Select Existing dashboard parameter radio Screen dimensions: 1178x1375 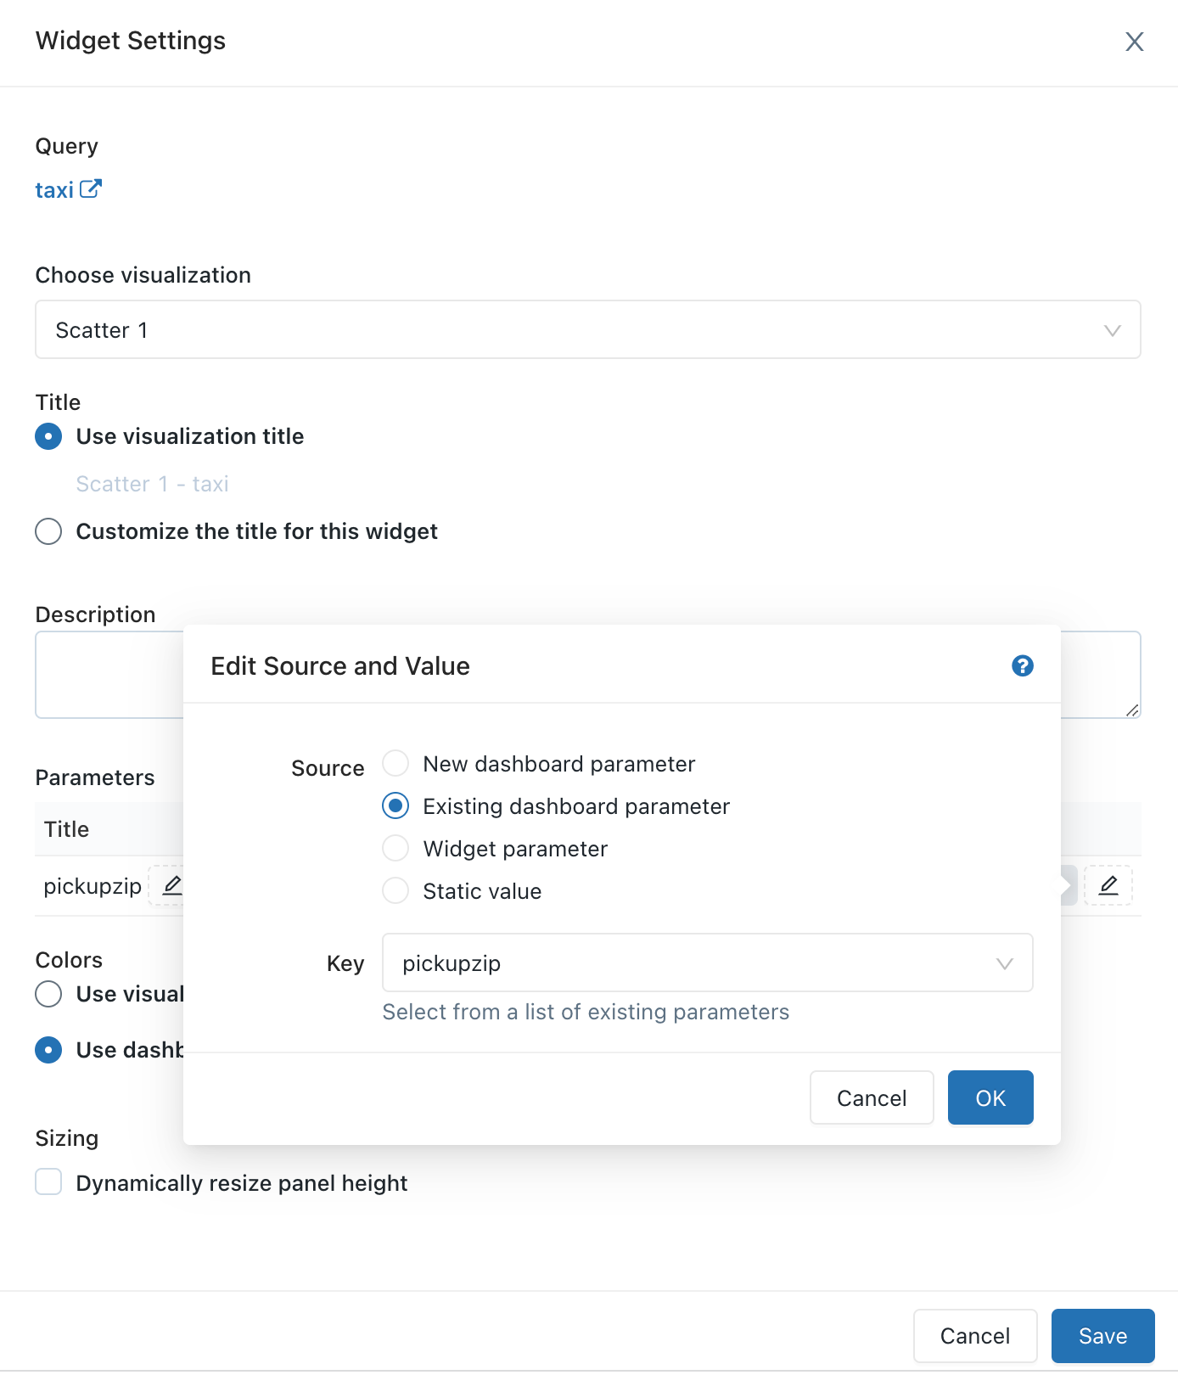pos(395,805)
